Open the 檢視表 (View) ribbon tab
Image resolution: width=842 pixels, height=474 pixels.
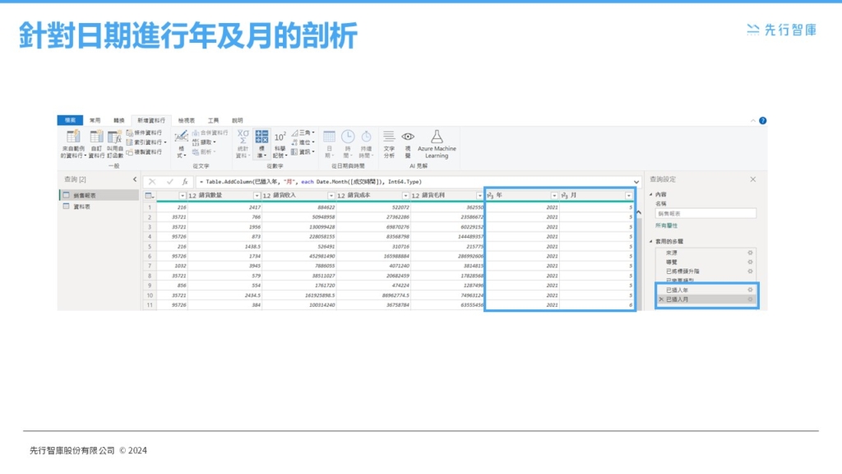(x=186, y=120)
